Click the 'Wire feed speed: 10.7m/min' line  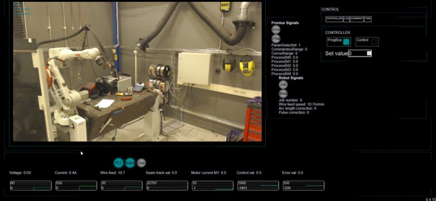tap(302, 104)
